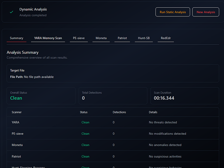Click Run Static Analysis button

pyautogui.click(x=173, y=12)
